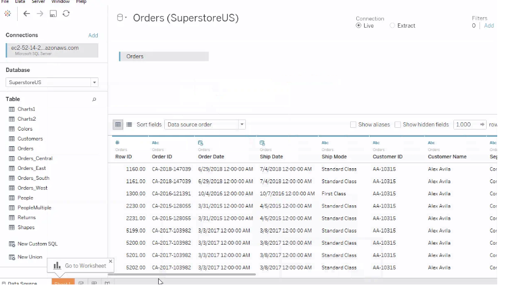Select the Orders_West table
This screenshot has height=290, width=510.
coord(32,188)
